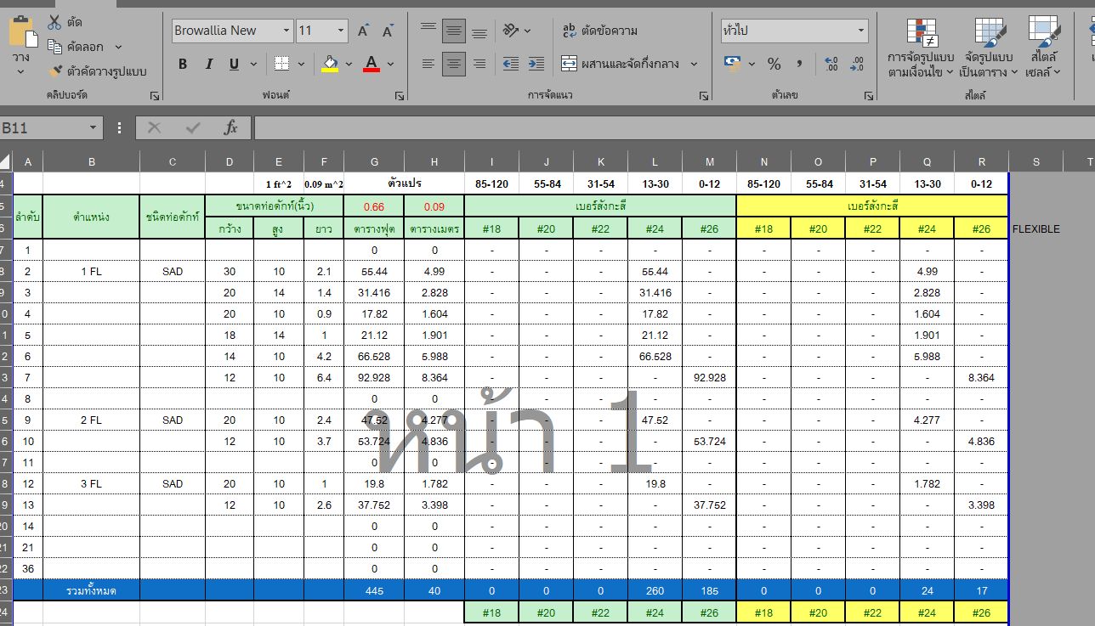Toggle Italic formatting
Viewport: 1095px width, 626px height.
click(x=208, y=64)
